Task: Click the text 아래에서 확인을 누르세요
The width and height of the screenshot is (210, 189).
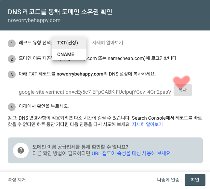Action: coord(44,106)
